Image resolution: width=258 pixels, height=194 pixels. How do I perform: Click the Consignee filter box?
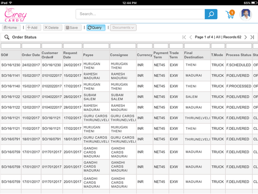click(123, 46)
